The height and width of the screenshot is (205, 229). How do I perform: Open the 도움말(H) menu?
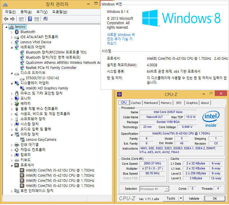pos(60,12)
